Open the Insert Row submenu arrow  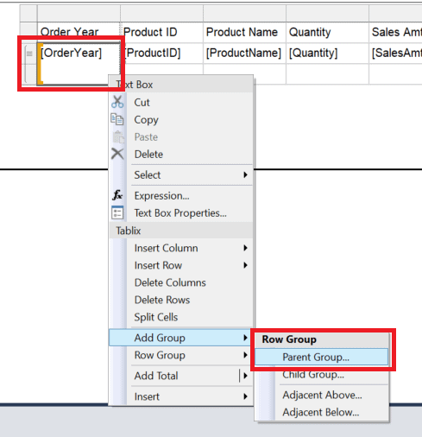pos(245,265)
